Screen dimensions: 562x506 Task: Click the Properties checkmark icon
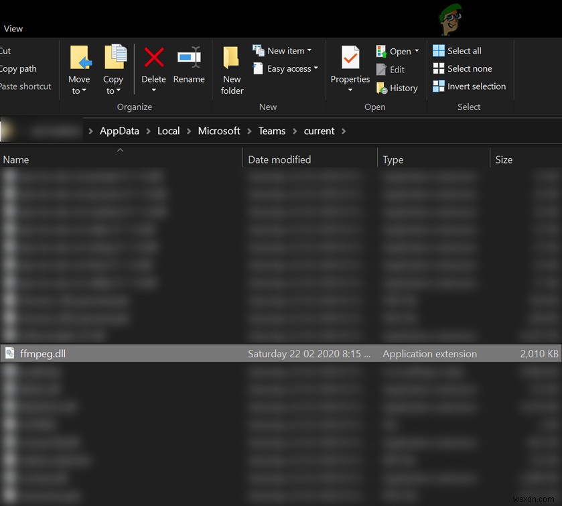pyautogui.click(x=350, y=57)
